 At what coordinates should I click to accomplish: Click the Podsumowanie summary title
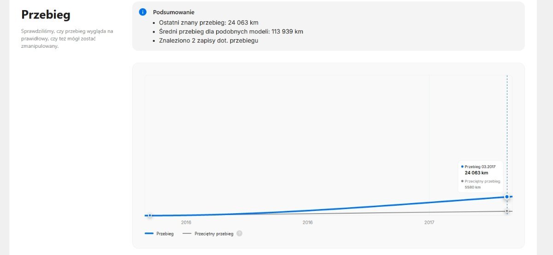(x=174, y=12)
